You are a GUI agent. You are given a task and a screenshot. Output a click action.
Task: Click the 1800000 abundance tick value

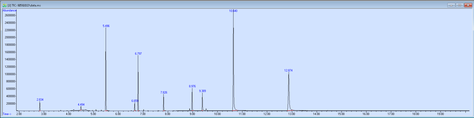pos(10,45)
